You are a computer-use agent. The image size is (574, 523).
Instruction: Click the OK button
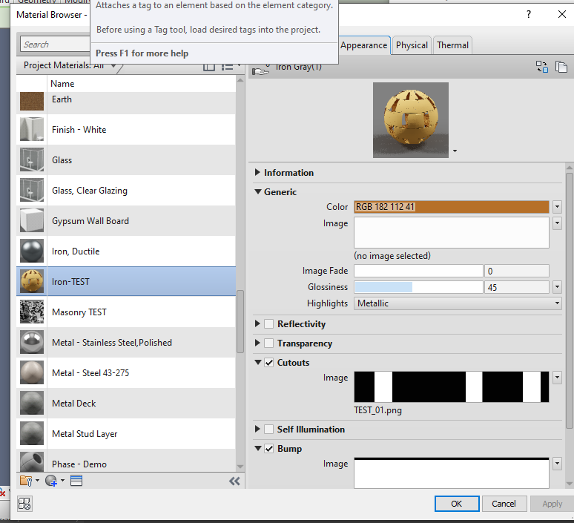point(457,504)
